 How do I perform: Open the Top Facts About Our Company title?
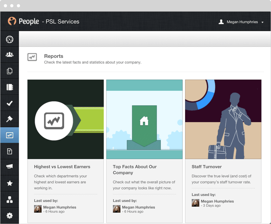click(x=135, y=170)
